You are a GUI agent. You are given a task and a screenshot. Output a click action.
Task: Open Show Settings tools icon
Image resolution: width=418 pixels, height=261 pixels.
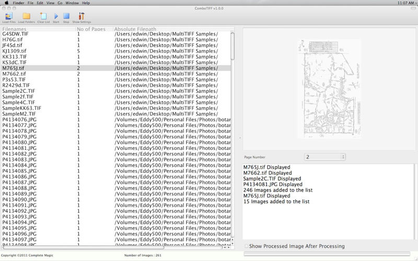coord(82,16)
